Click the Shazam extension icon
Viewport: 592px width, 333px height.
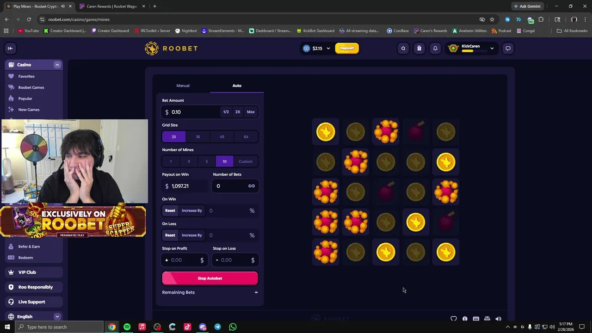click(x=507, y=19)
